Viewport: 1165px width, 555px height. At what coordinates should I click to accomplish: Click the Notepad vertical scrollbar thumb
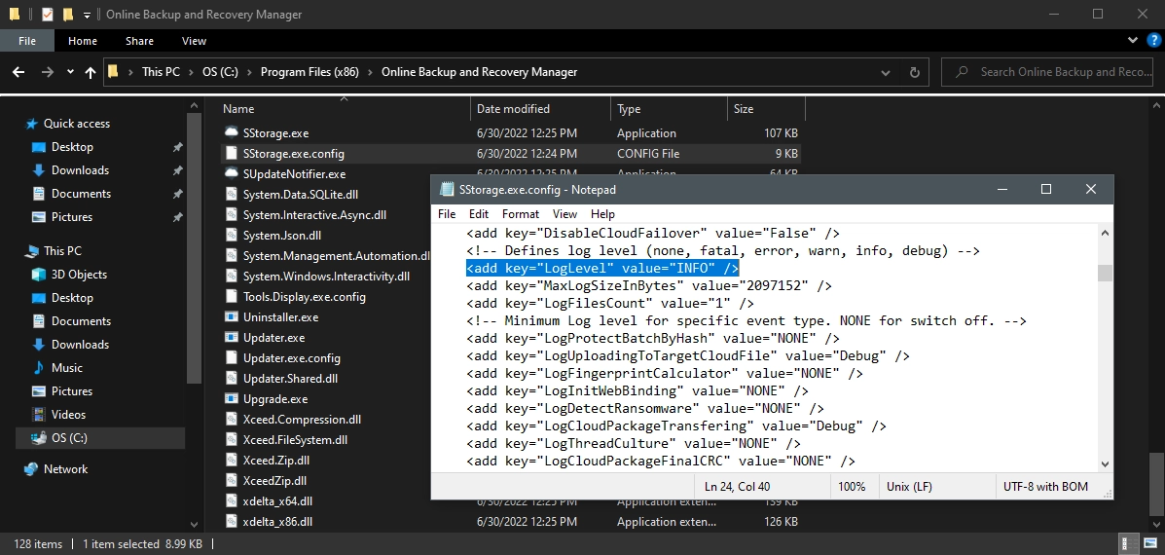[1105, 273]
